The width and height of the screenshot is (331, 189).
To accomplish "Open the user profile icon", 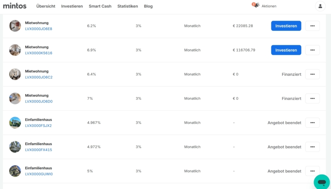I will click(320, 6).
